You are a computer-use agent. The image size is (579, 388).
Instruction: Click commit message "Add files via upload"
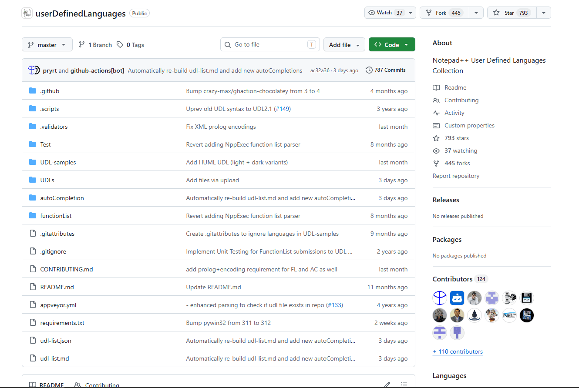(x=212, y=180)
